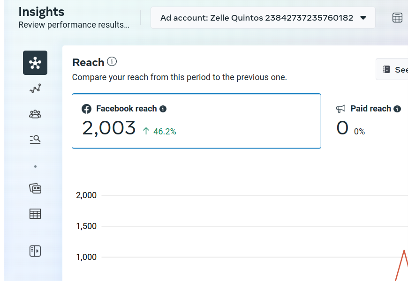
Task: Open the Audience people icon in sidebar
Action: point(35,114)
